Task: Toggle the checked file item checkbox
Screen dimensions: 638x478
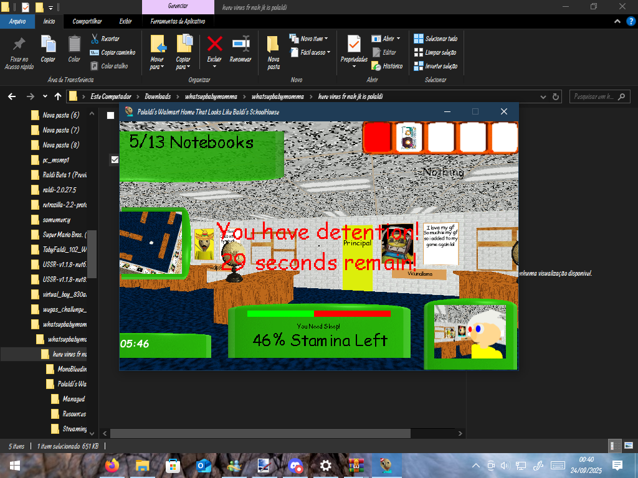Action: (115, 160)
